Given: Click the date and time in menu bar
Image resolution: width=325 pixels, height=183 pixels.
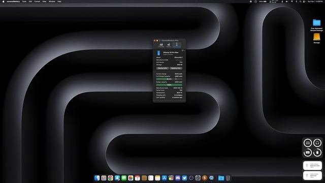Looking at the screenshot, I should 315,2.
